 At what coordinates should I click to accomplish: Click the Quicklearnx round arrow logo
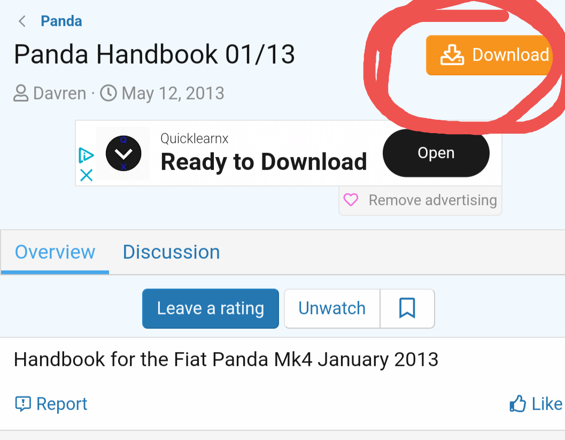(123, 153)
